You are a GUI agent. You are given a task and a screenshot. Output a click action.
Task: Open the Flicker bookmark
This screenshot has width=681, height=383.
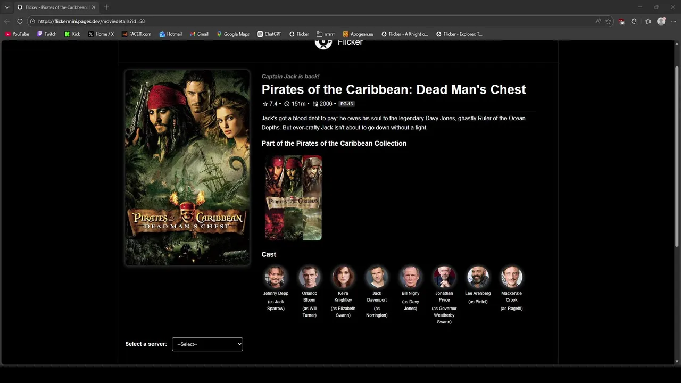pyautogui.click(x=299, y=34)
